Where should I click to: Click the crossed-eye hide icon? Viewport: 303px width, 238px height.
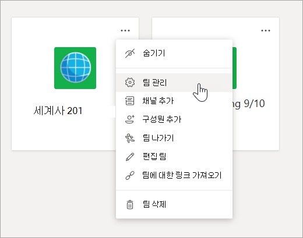[130, 53]
